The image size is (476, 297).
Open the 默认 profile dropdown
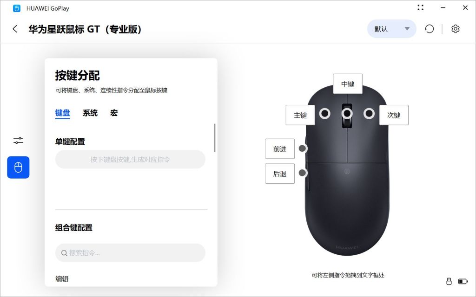tap(391, 29)
